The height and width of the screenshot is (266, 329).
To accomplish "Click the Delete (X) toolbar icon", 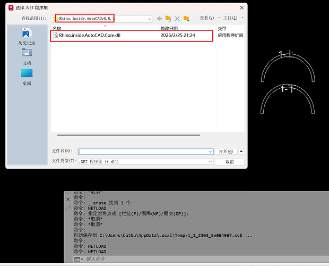I will coord(177,19).
